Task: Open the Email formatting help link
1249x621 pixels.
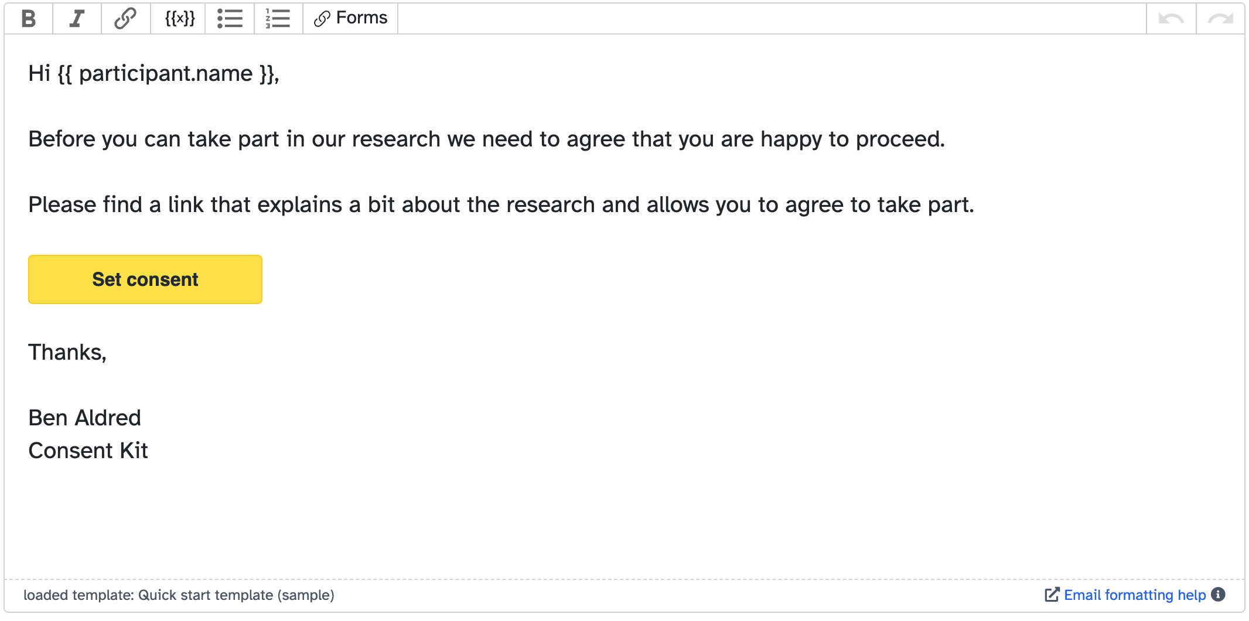Action: coord(1134,595)
